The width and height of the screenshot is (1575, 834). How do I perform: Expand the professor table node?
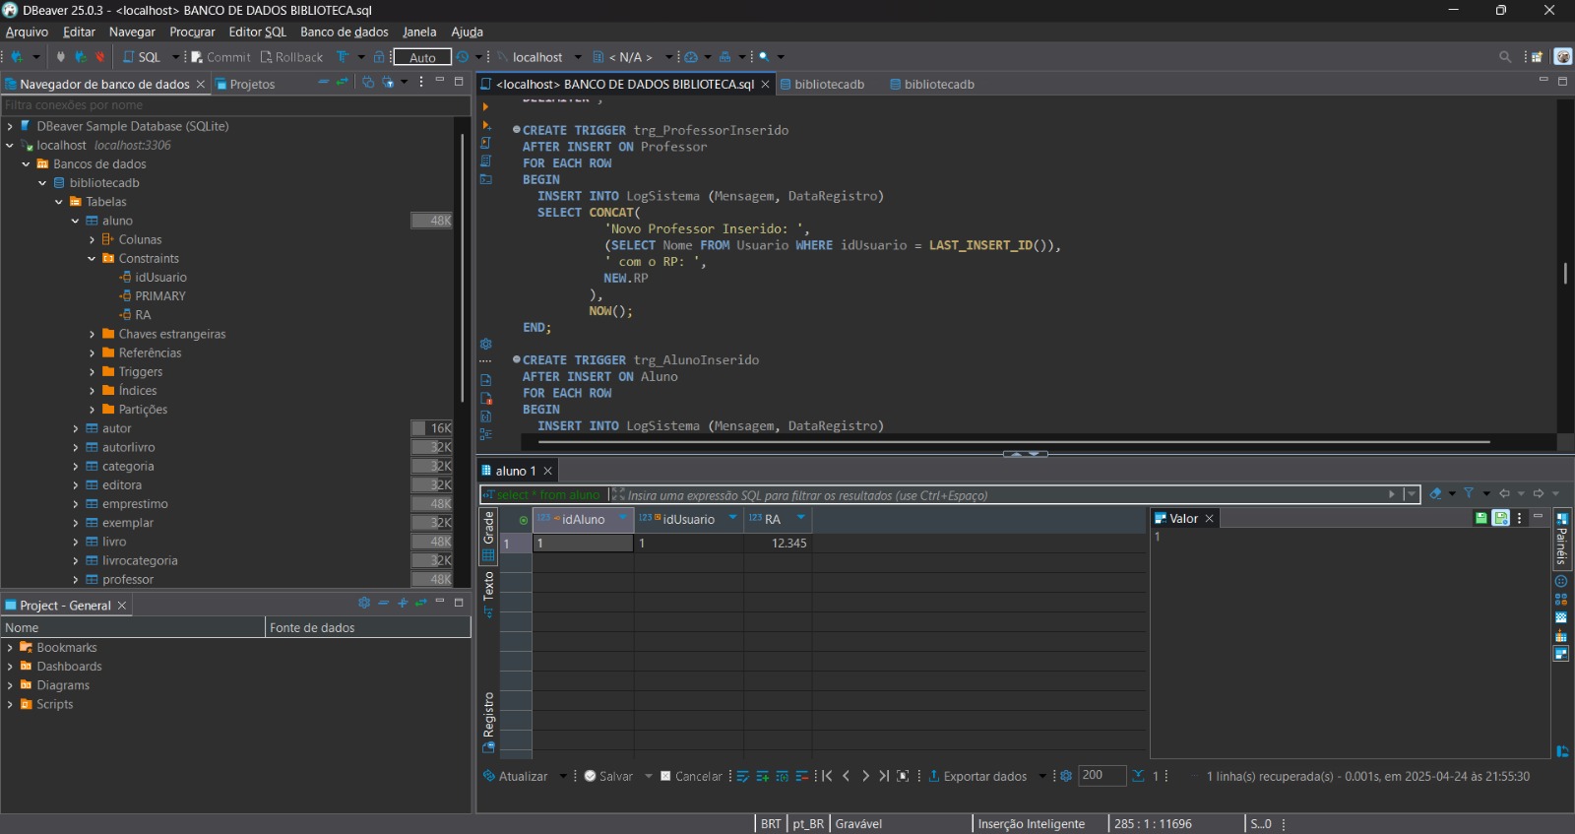[x=75, y=580]
